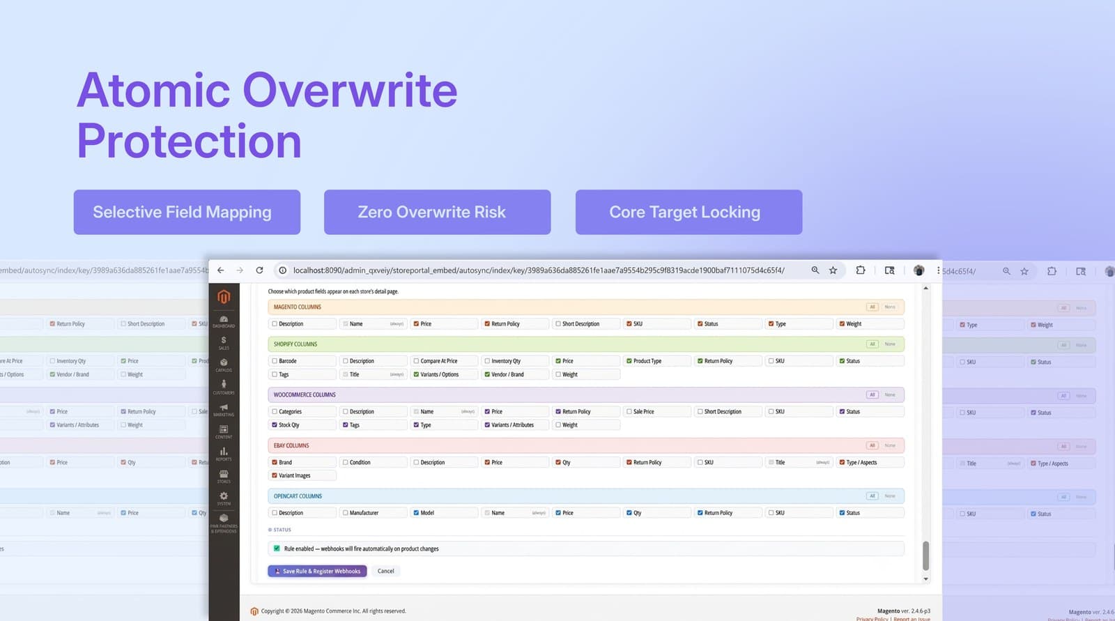Click the Magento logo in the sidebar
Screen dimensions: 1115x621
click(224, 297)
